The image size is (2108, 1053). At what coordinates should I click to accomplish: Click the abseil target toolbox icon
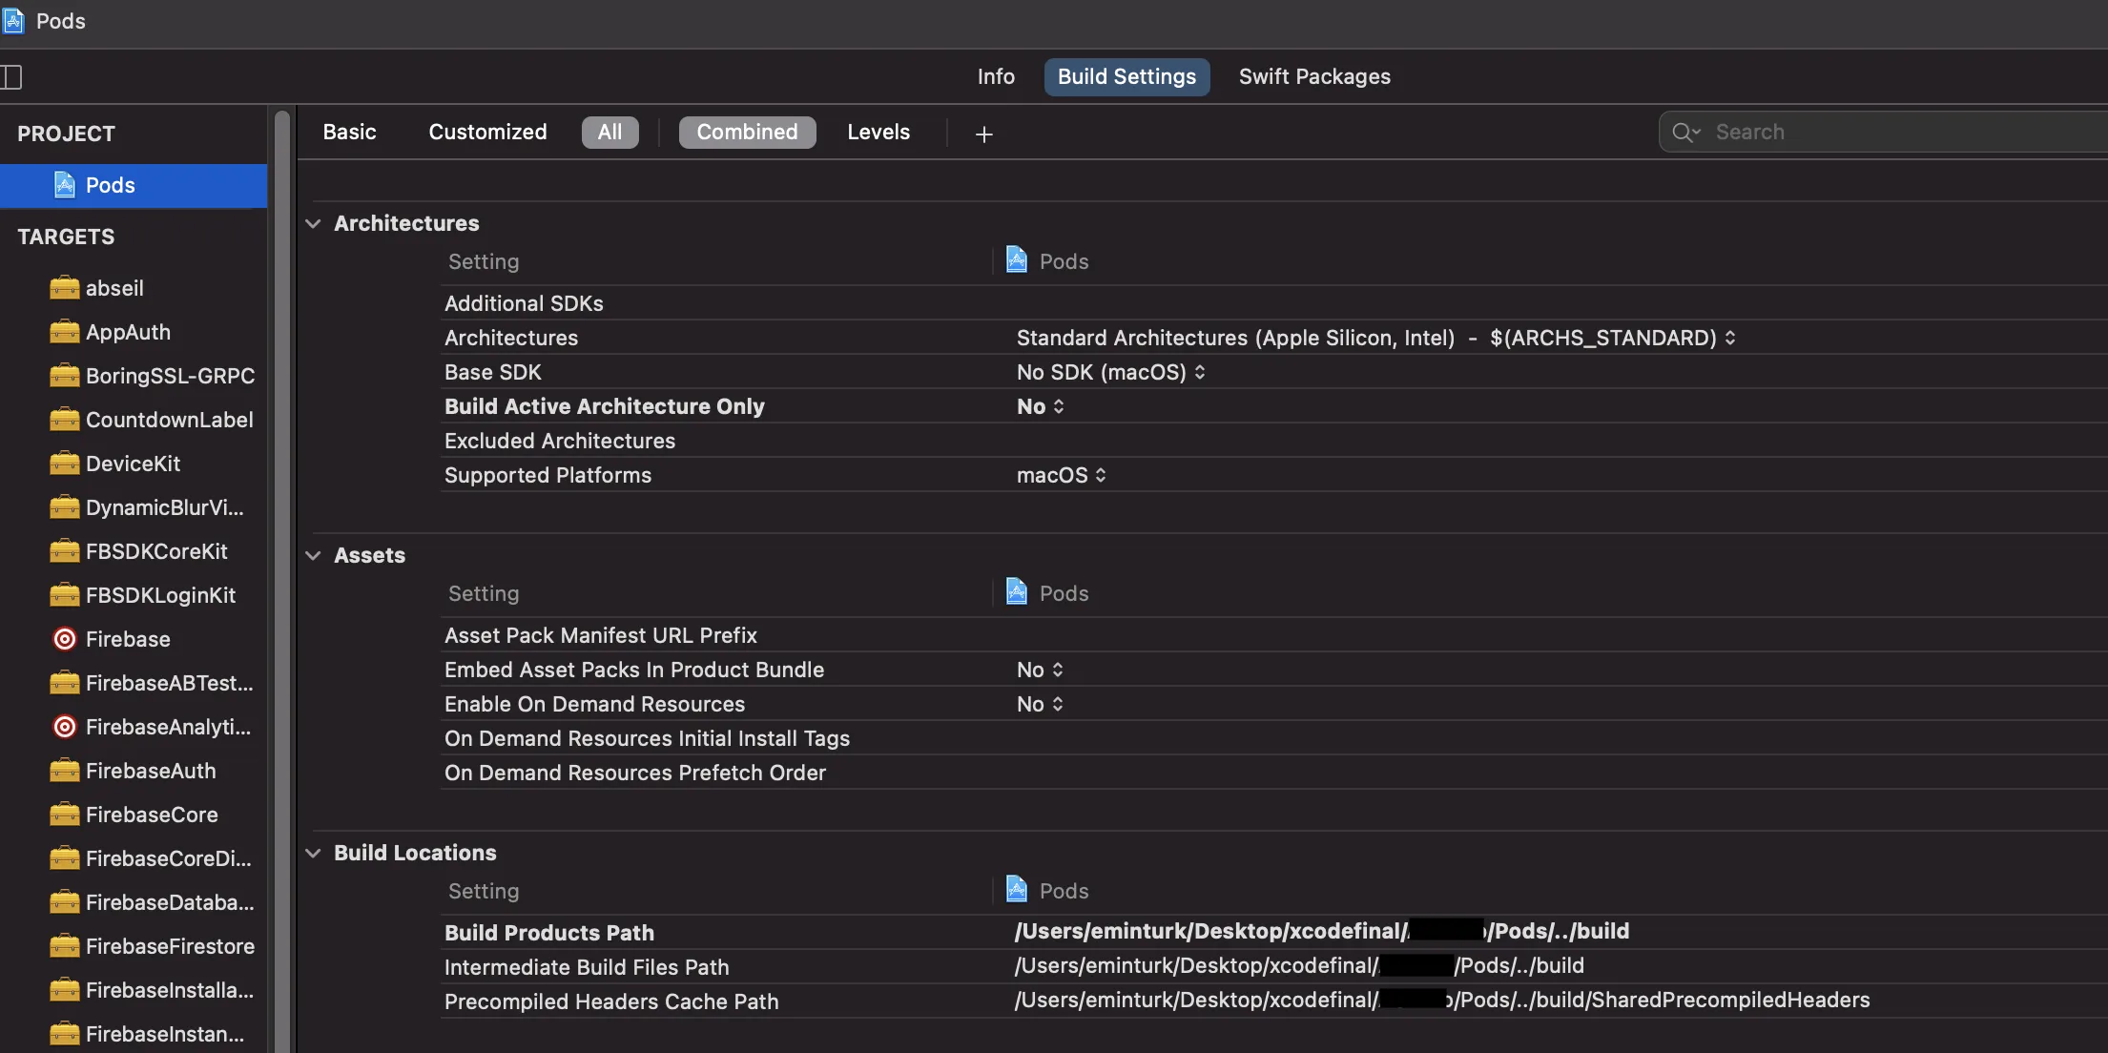64,288
